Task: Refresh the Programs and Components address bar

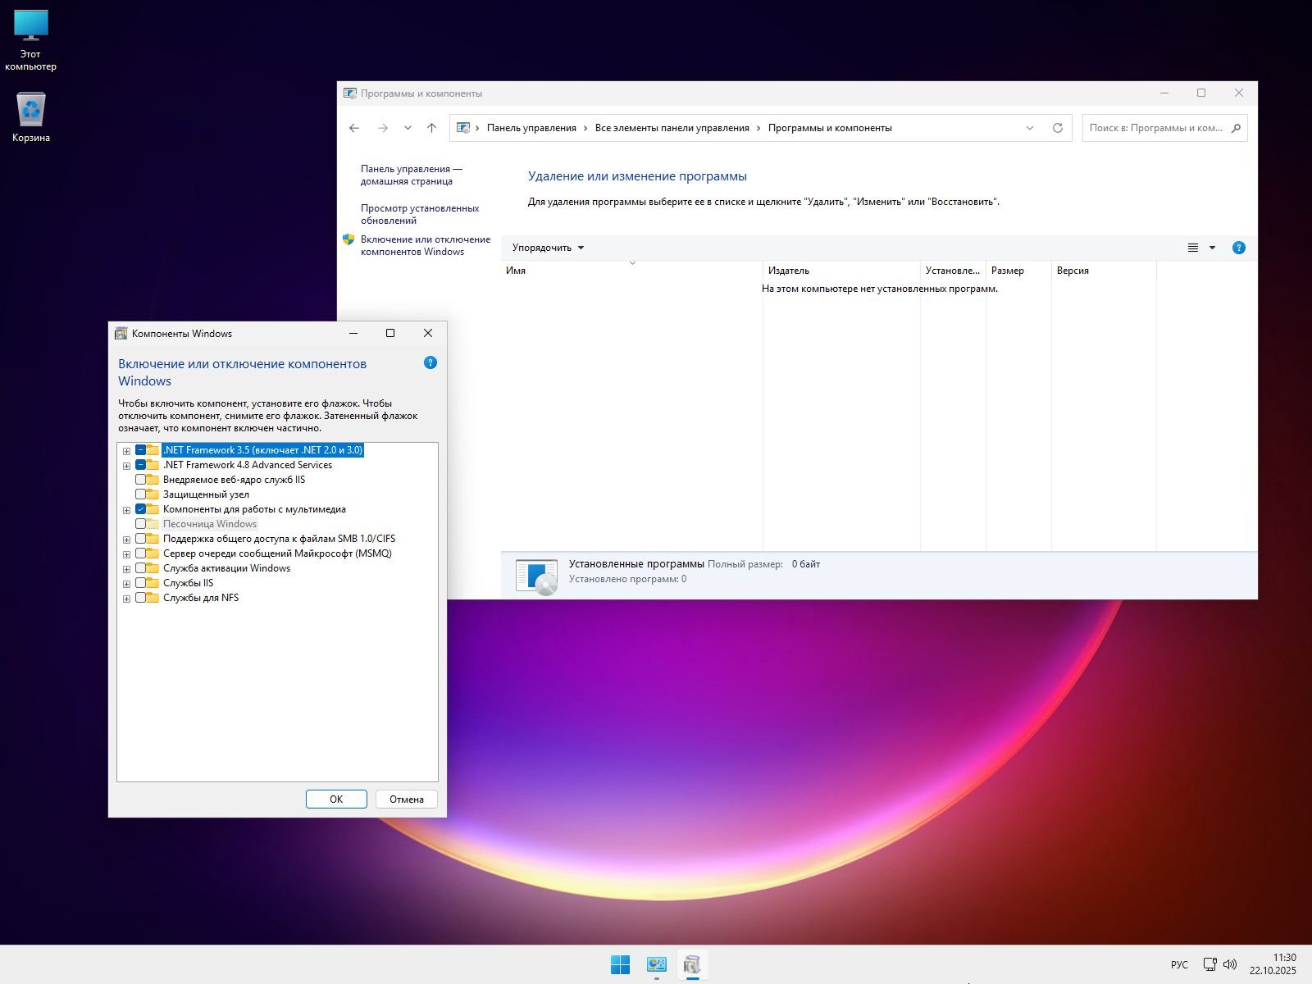Action: (1058, 128)
